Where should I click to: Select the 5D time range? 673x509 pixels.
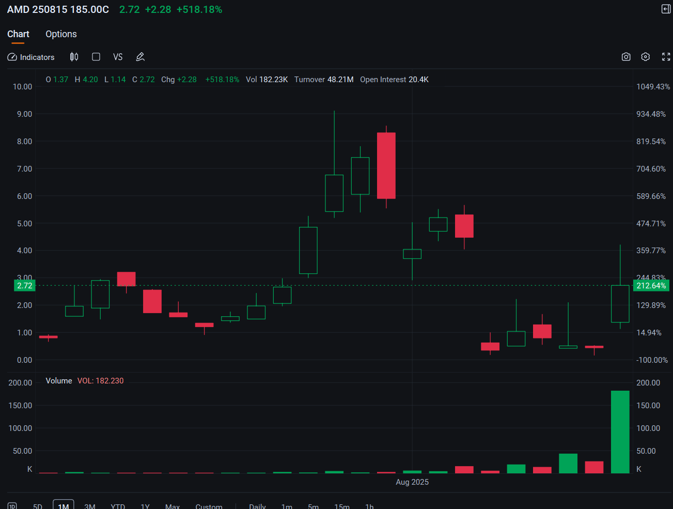pos(38,506)
